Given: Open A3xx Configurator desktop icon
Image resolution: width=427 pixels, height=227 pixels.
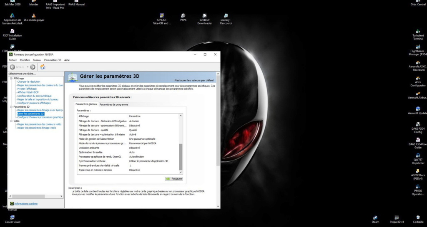Looking at the screenshot, I should 418,81.
